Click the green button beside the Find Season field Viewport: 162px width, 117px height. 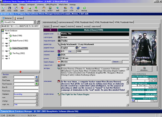(37, 84)
